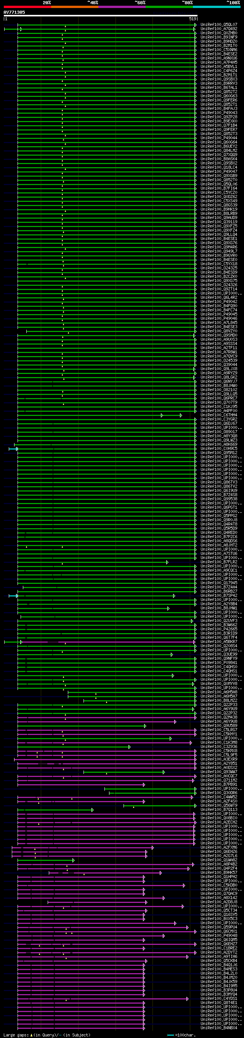Open hit UniRef100_B6TAL1
This screenshot has height=1038, width=244.
click(x=219, y=87)
